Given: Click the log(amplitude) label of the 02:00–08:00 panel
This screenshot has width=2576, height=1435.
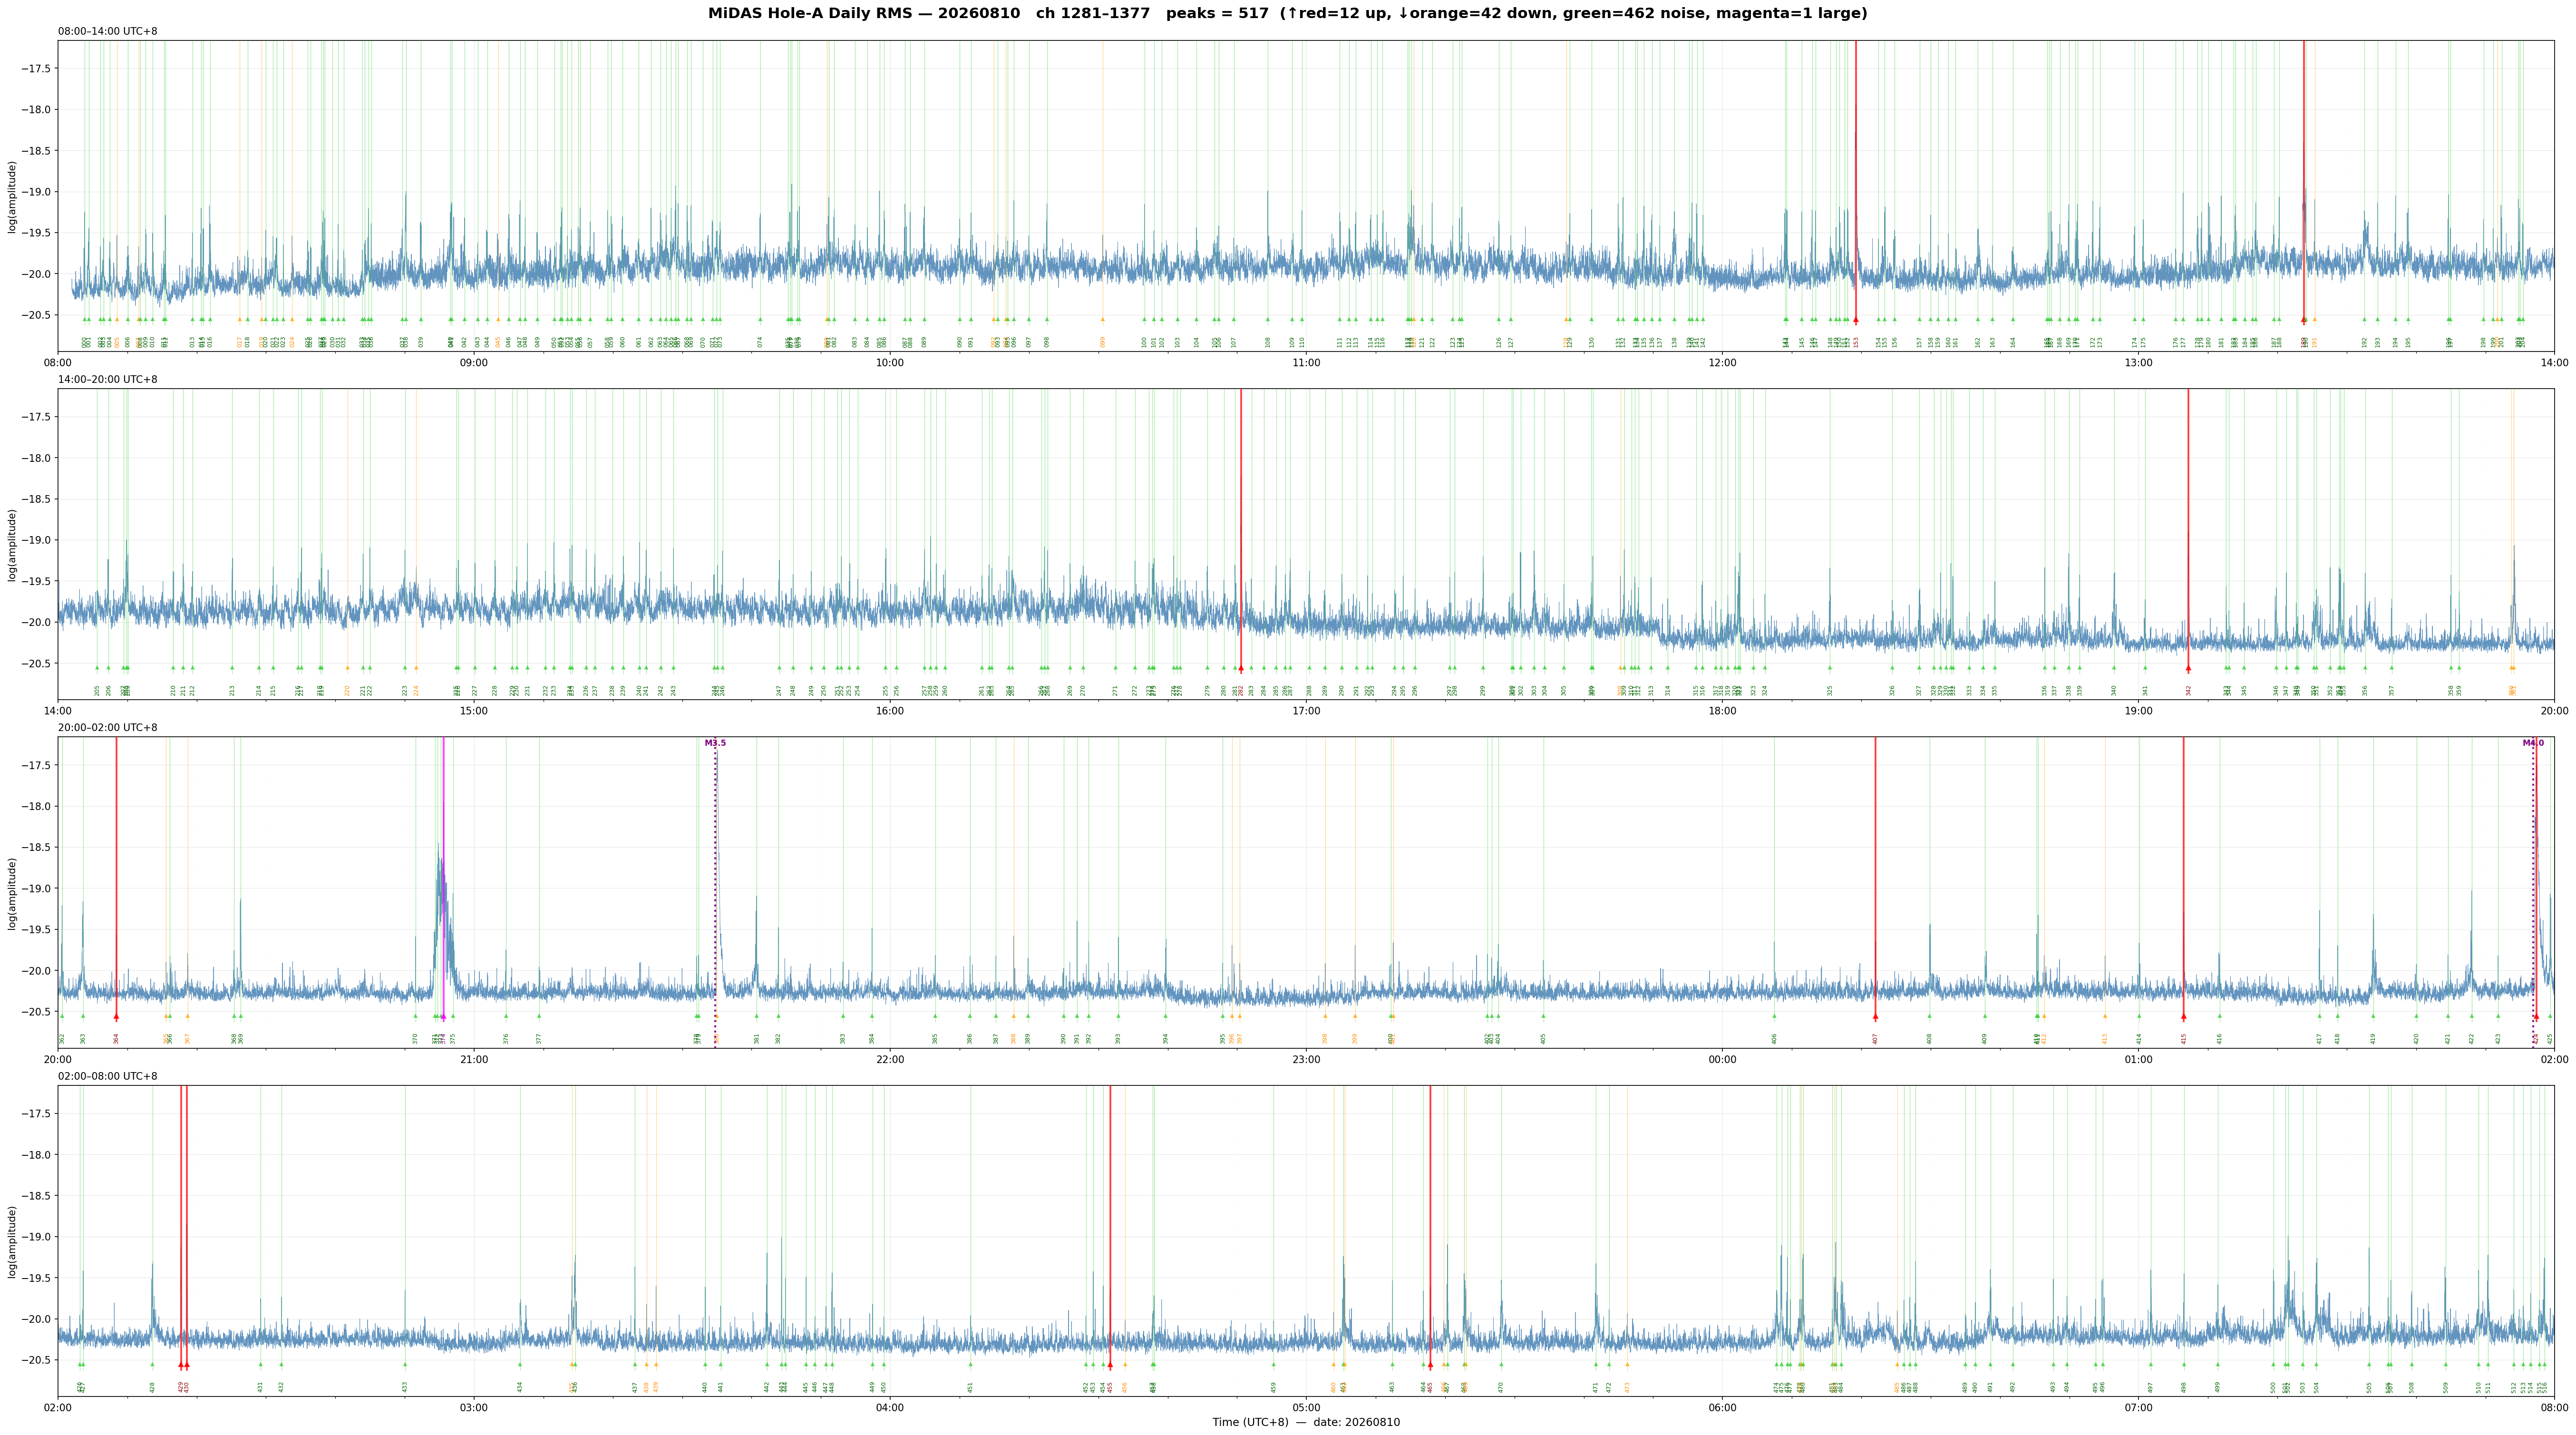Looking at the screenshot, I should (12, 1241).
